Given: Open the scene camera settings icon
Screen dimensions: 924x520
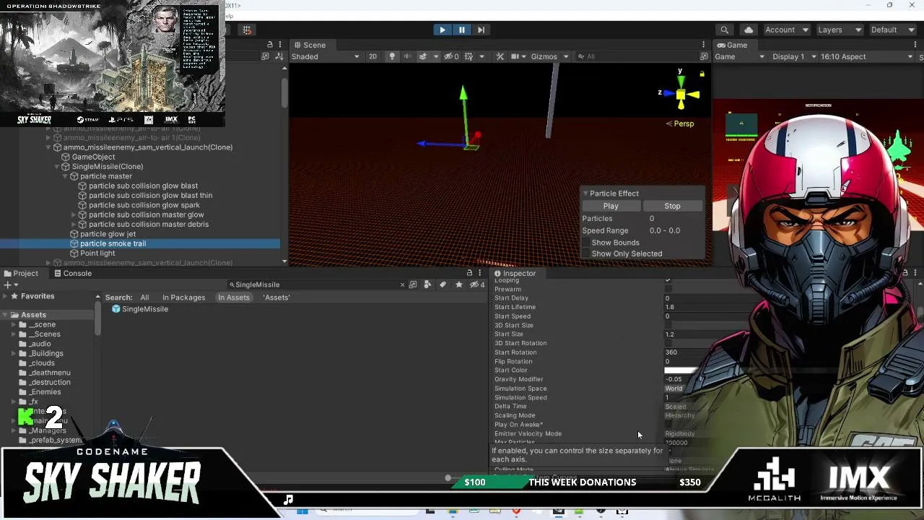Looking at the screenshot, I should pyautogui.click(x=515, y=56).
